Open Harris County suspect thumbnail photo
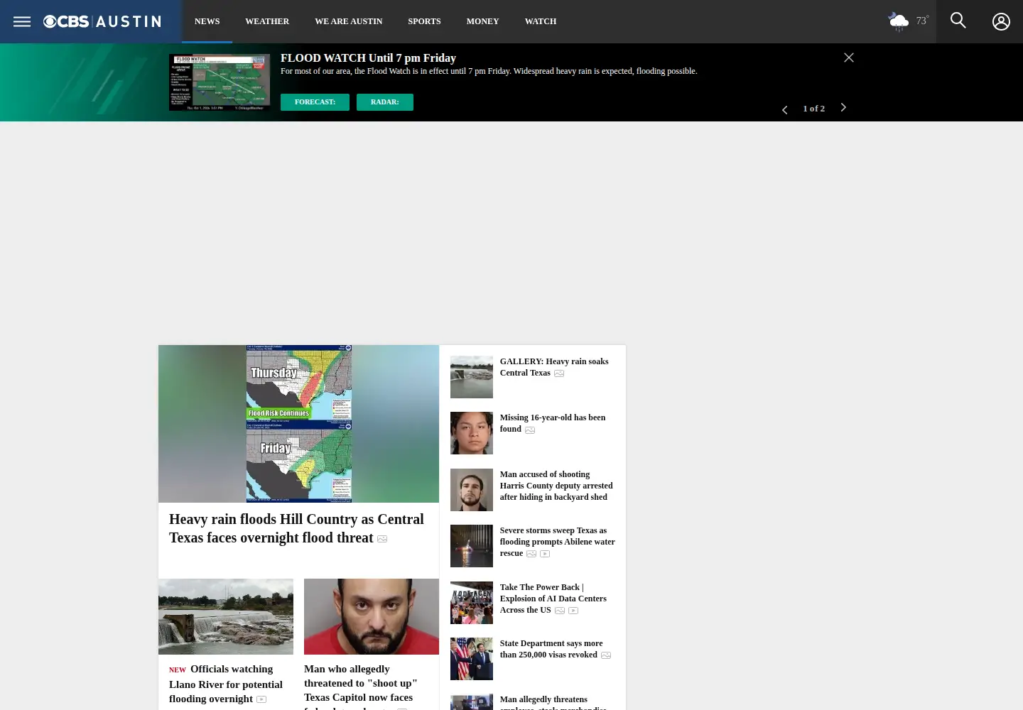Viewport: 1023px width, 710px height. click(472, 490)
